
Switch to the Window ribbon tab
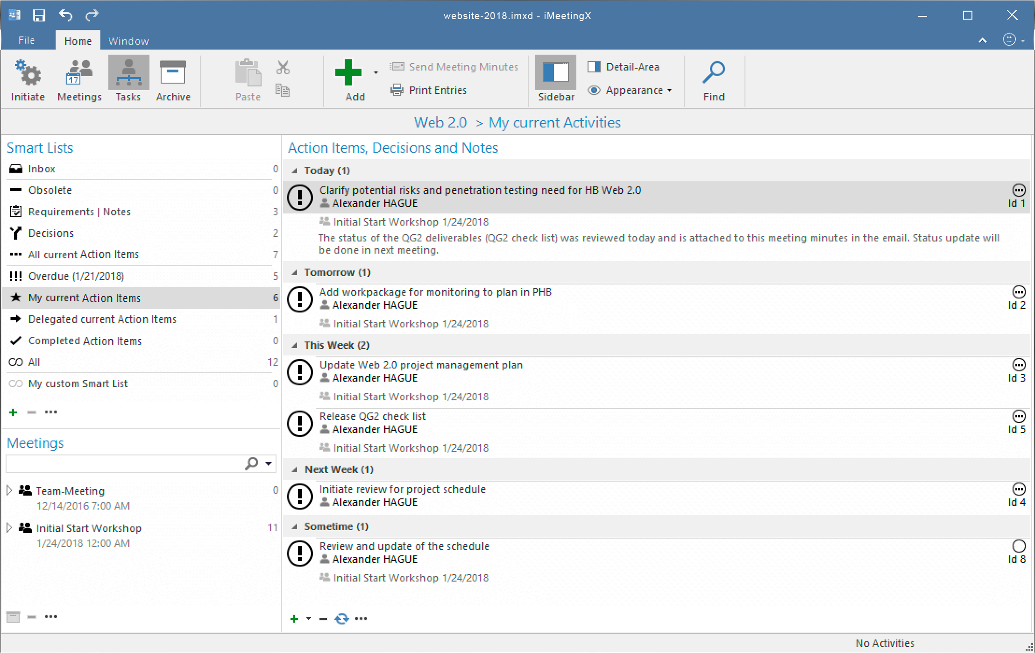click(x=128, y=41)
